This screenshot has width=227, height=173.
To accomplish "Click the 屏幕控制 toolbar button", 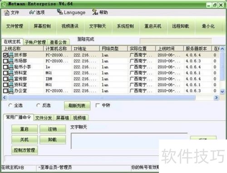I will 42,26.
